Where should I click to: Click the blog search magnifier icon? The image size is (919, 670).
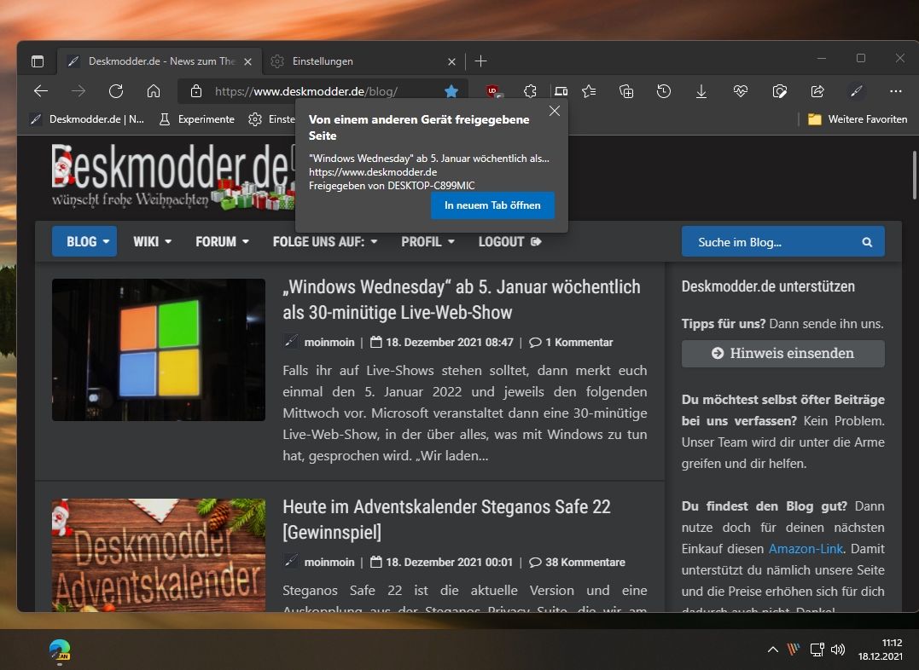click(868, 242)
